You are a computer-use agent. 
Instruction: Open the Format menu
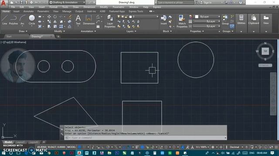pyautogui.click(x=53, y=7)
